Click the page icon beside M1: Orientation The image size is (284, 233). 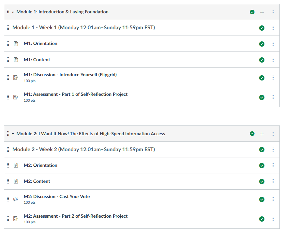[x=16, y=43]
